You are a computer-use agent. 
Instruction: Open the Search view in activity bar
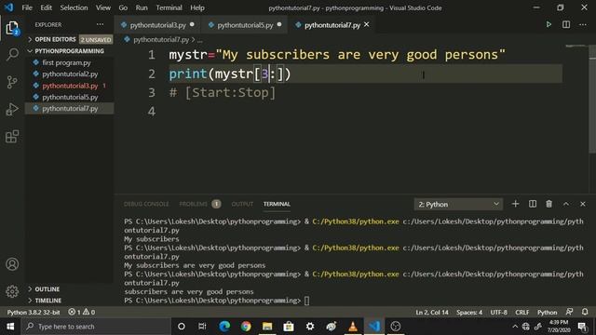12,54
